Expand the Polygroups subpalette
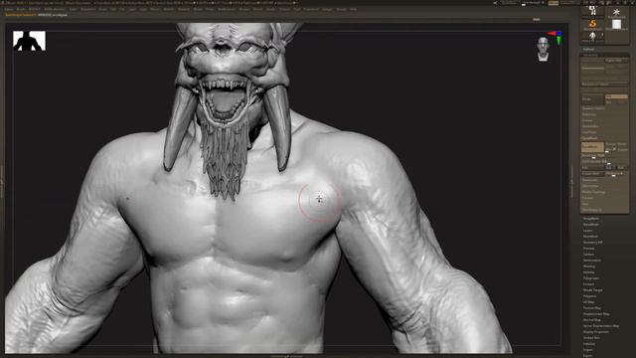Viewport: 636px width, 358px height. (x=591, y=278)
